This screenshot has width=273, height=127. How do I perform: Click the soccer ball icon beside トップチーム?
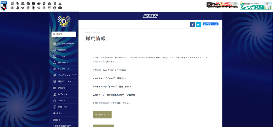coord(55,69)
